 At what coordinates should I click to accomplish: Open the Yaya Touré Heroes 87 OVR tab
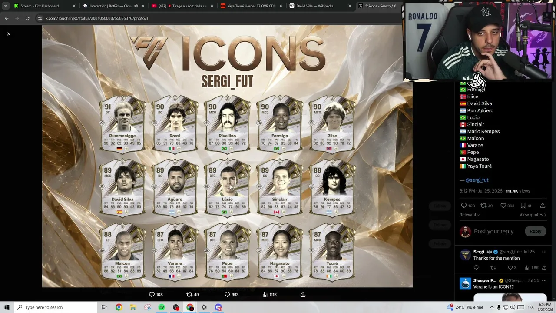click(251, 6)
